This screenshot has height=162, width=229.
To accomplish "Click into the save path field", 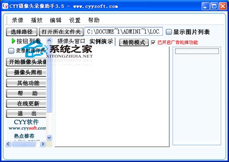I will (124, 31).
